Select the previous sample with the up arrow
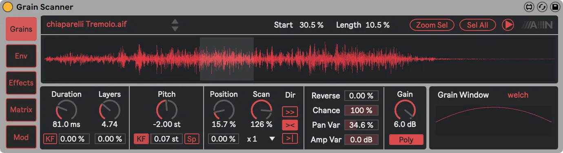 (175, 21)
